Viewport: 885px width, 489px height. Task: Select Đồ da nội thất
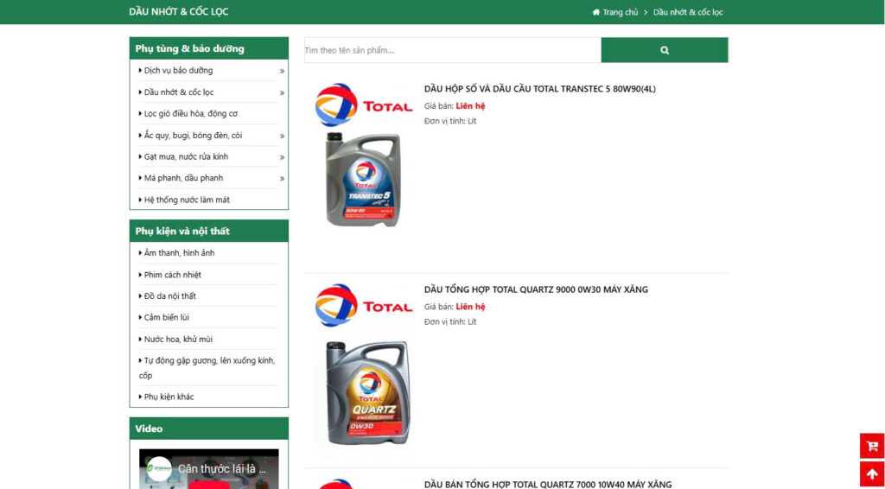click(170, 296)
